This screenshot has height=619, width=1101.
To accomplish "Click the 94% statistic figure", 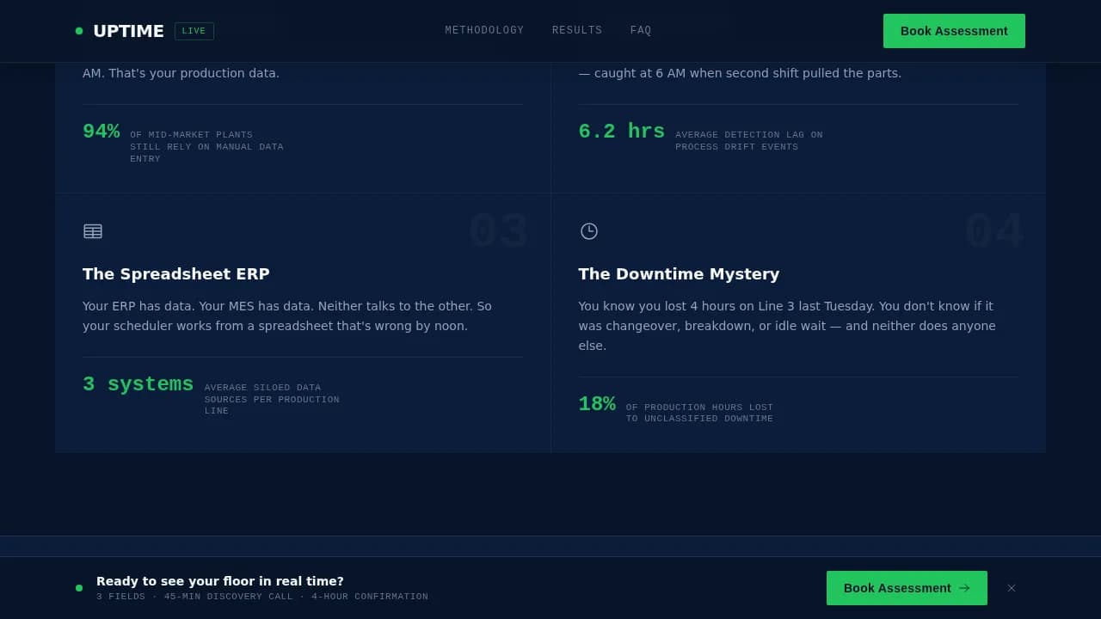I will coord(101,132).
